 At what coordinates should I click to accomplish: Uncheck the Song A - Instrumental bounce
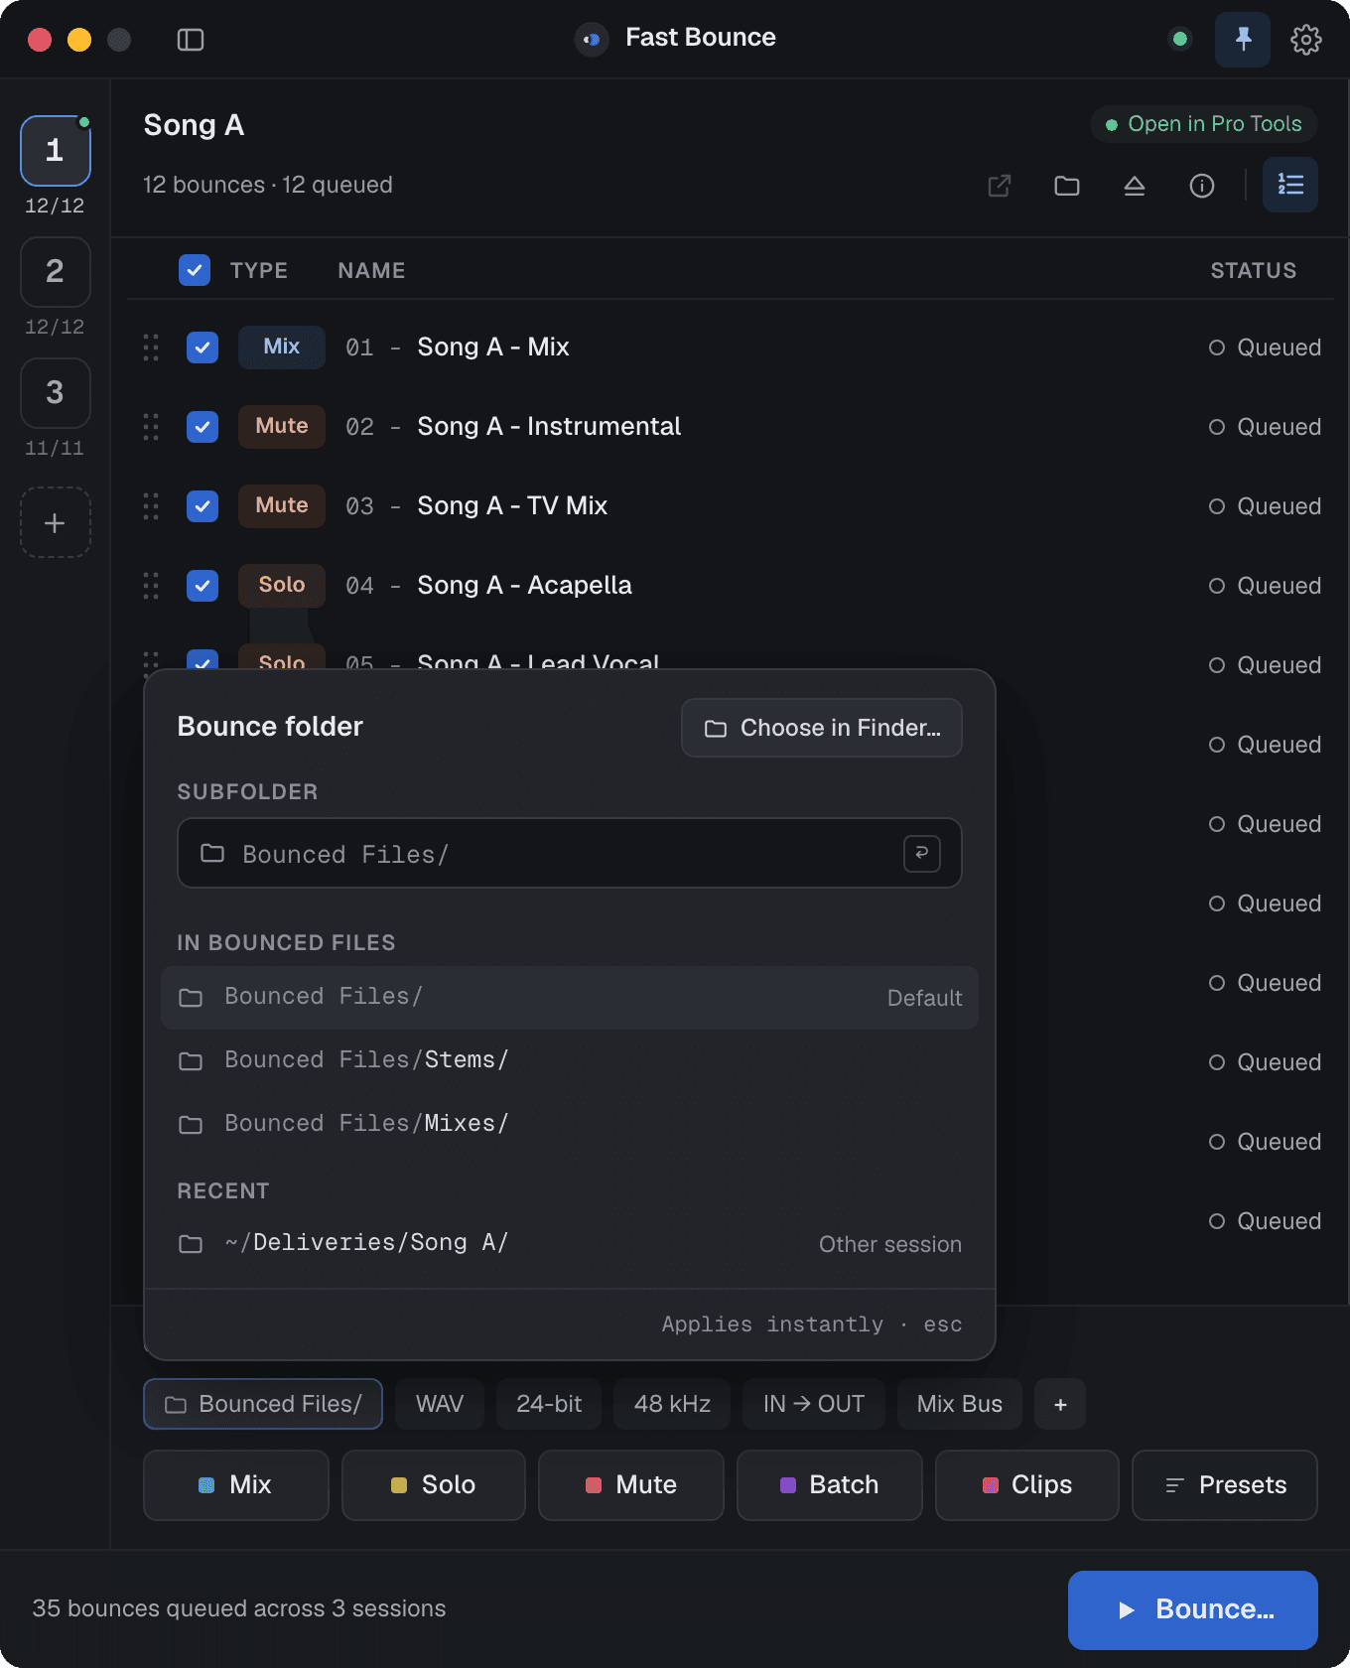202,427
